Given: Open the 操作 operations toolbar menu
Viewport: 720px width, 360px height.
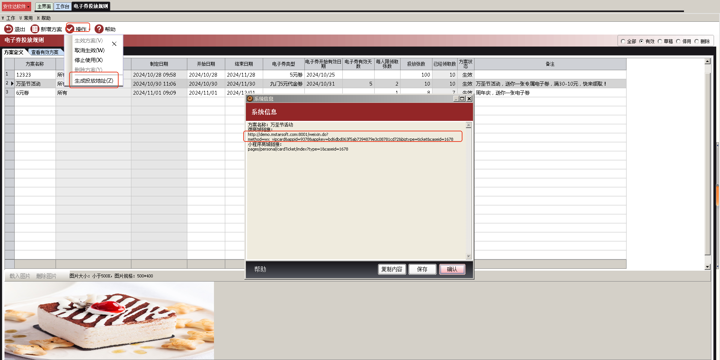Looking at the screenshot, I should 78,29.
